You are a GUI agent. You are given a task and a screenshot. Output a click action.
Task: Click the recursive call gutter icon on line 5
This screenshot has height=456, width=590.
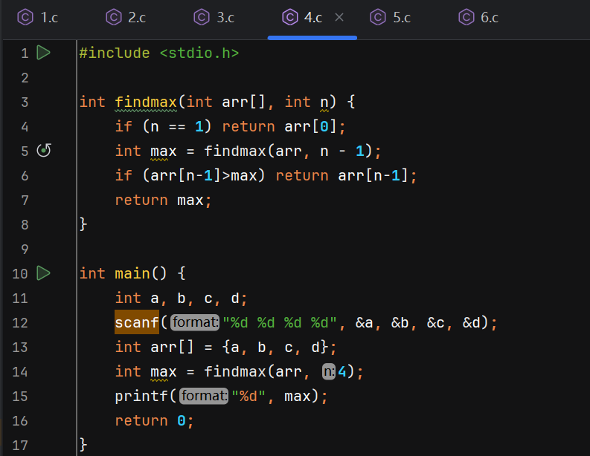44,151
